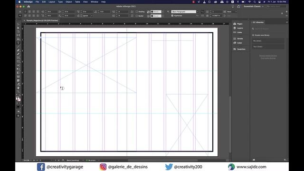The width and height of the screenshot is (304, 171).
Task: Select the Rectangle Frame tool
Action: tap(18, 58)
